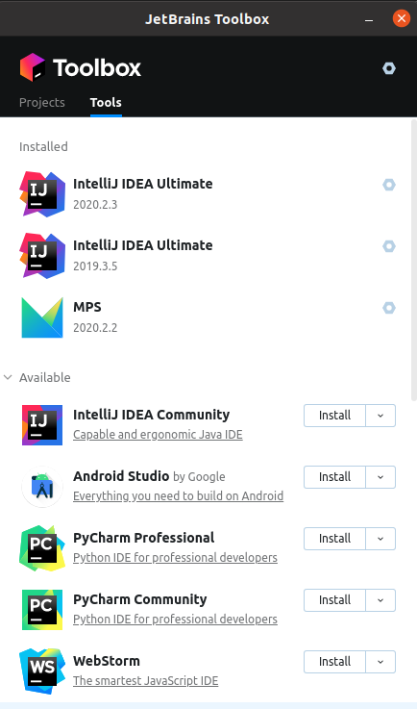
Task: Open install options dropdown for PyCharm Community
Action: coord(380,600)
